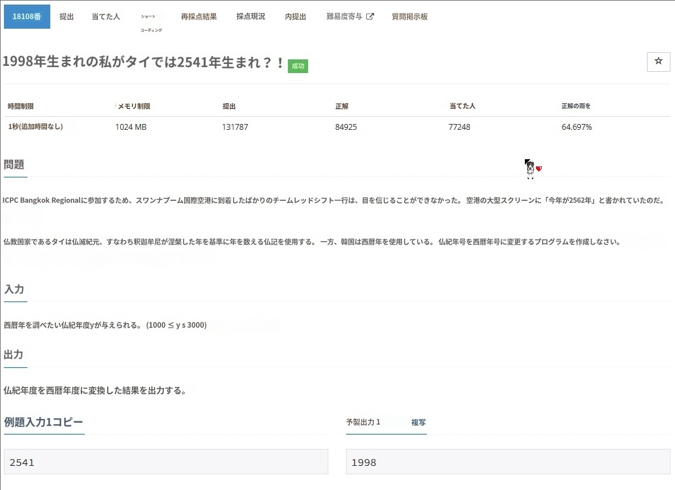Click the 問題 section heading
This screenshot has height=490, width=675.
[x=14, y=164]
